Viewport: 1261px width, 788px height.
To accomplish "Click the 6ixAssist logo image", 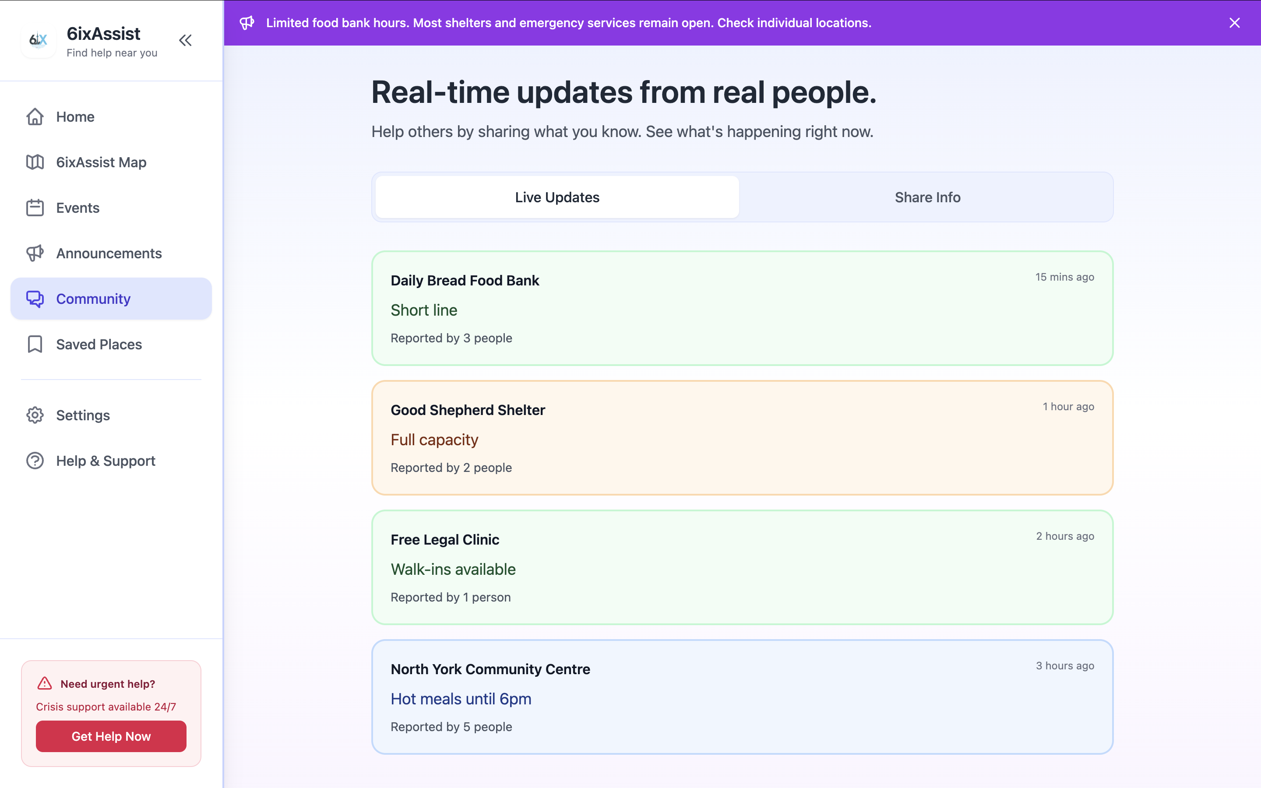I will (39, 41).
